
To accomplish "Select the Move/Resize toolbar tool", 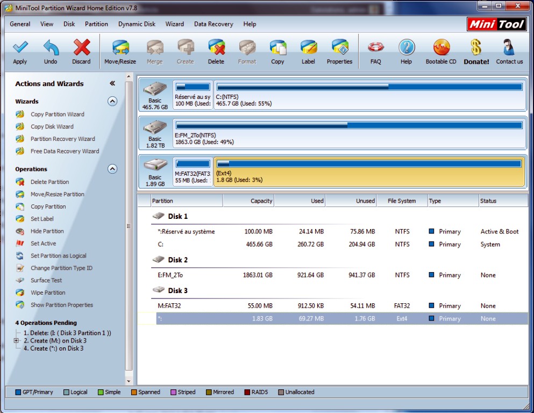I will (120, 52).
